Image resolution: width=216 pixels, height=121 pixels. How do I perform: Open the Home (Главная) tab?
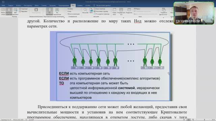point(10,5)
